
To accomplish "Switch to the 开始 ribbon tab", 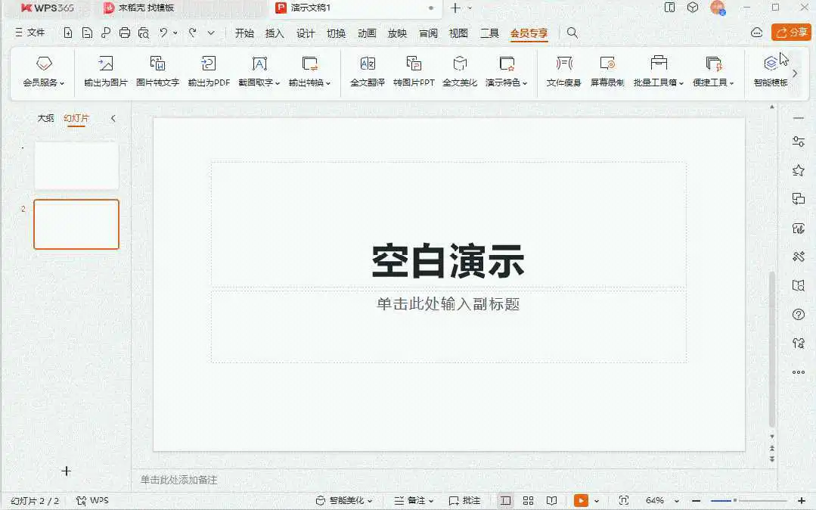I will click(x=244, y=33).
